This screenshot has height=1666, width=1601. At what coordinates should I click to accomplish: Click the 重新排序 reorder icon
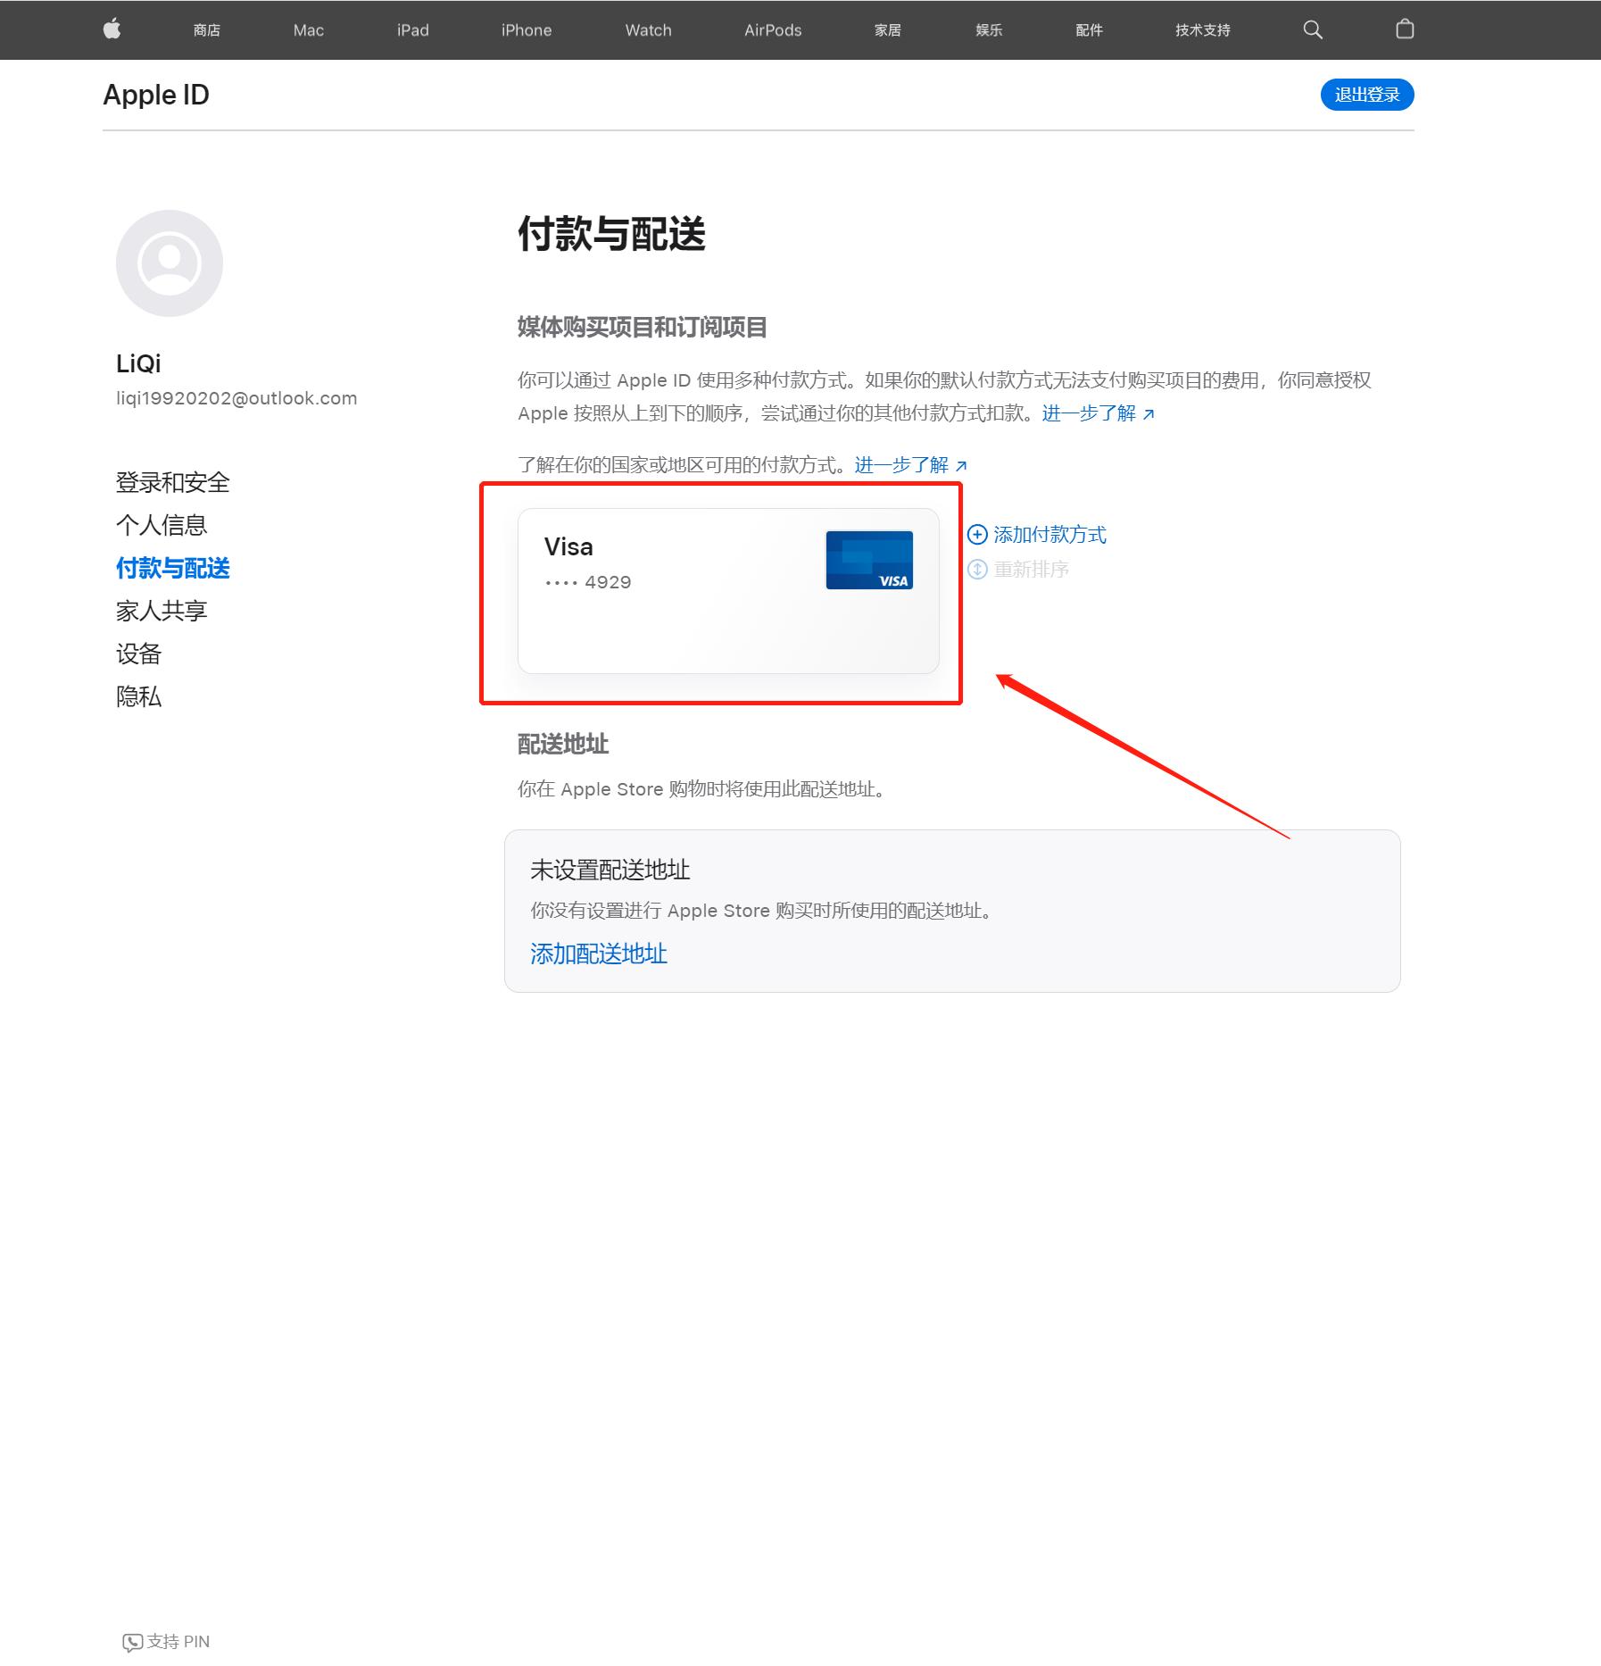pyautogui.click(x=978, y=570)
